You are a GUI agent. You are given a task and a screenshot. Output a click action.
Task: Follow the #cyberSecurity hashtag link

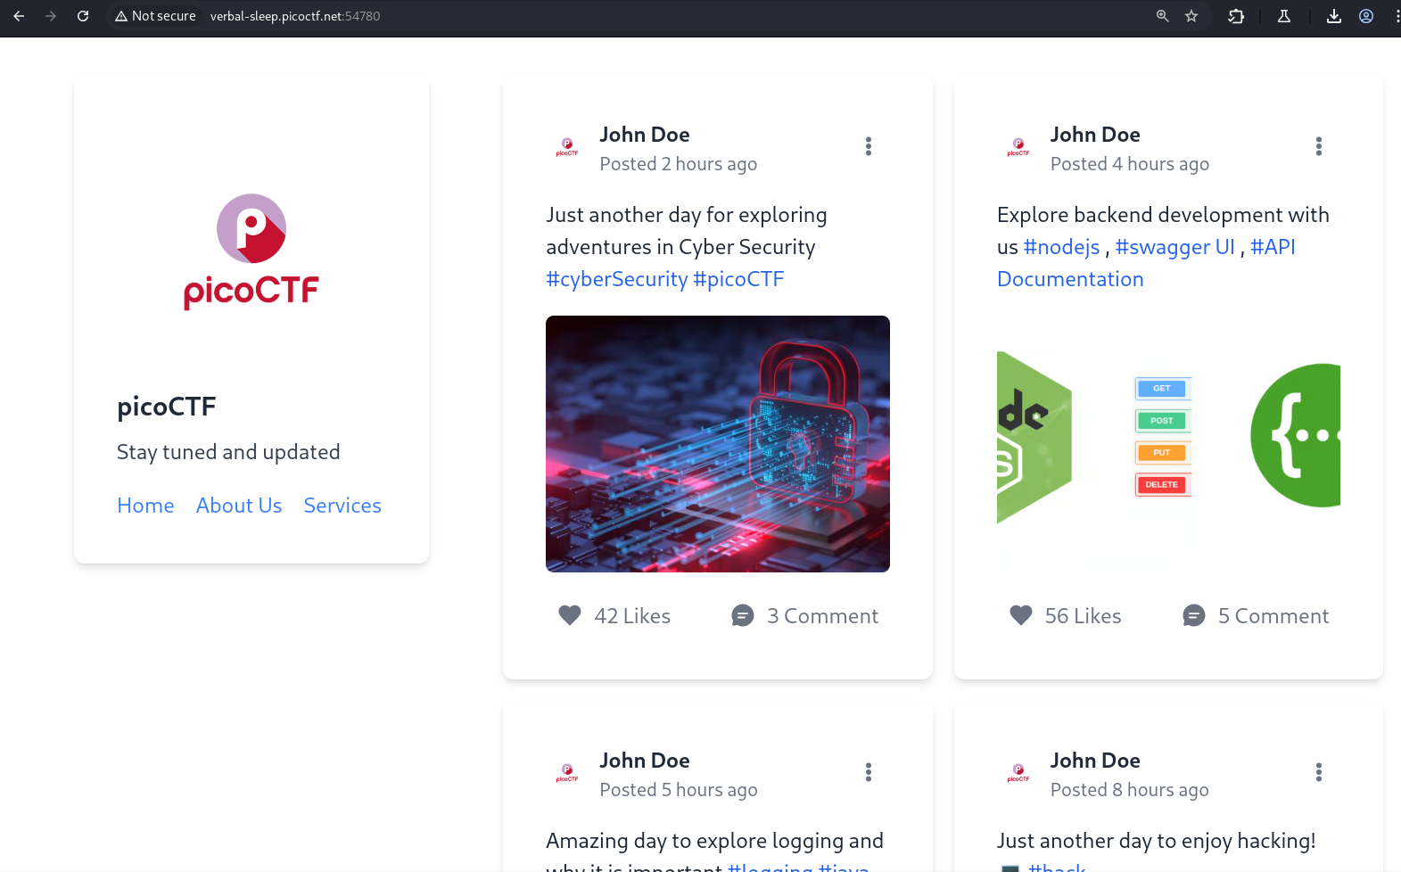(616, 279)
